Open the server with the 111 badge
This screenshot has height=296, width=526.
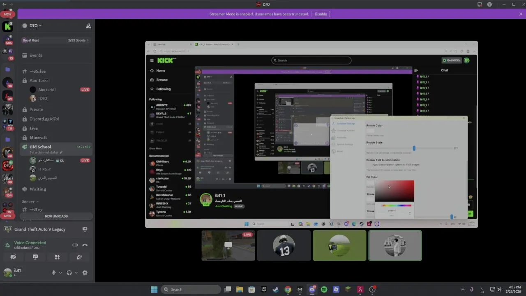point(7,124)
